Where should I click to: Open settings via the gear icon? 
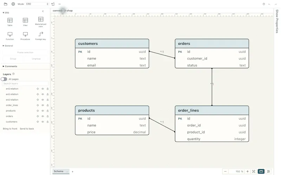[13, 4]
